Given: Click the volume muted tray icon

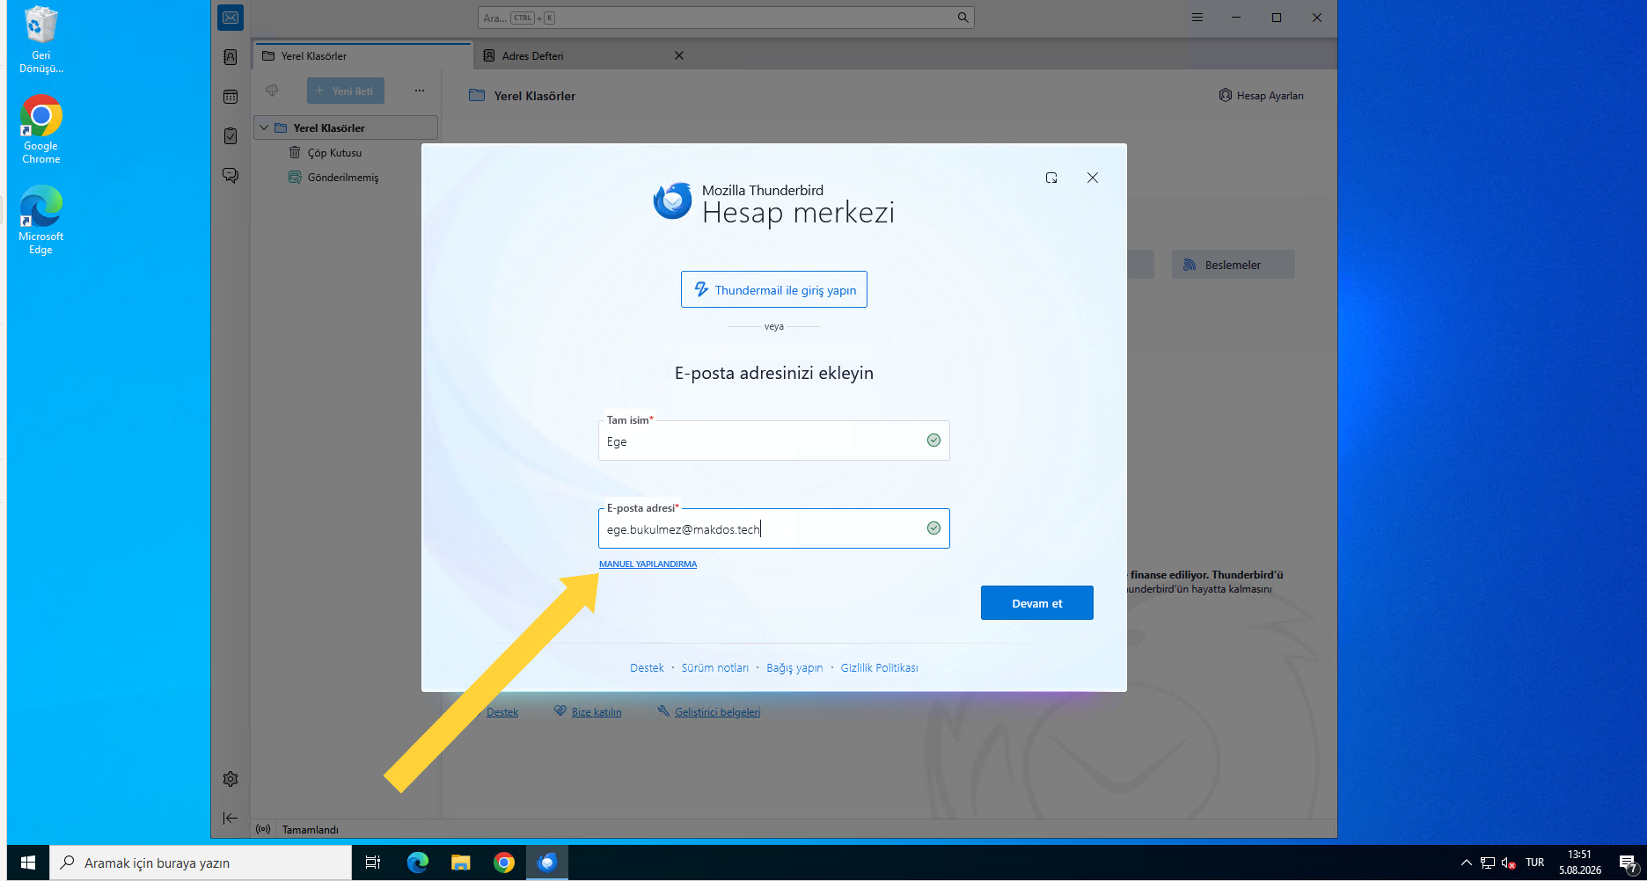Looking at the screenshot, I should tap(1508, 863).
